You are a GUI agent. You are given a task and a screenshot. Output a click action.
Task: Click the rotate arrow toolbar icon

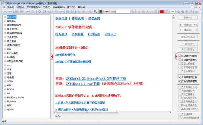pos(56,11)
